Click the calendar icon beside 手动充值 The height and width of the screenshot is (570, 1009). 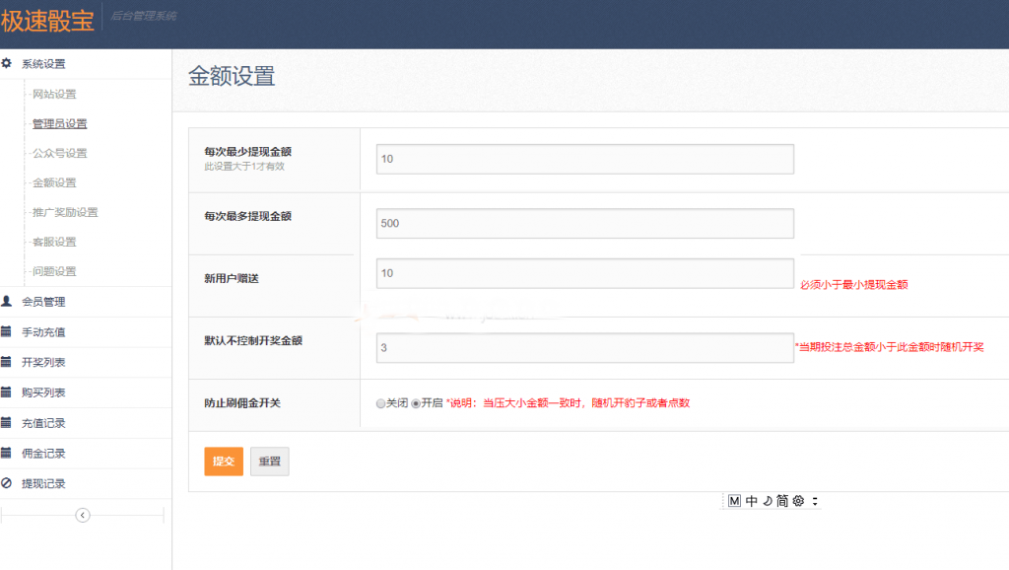[7, 332]
